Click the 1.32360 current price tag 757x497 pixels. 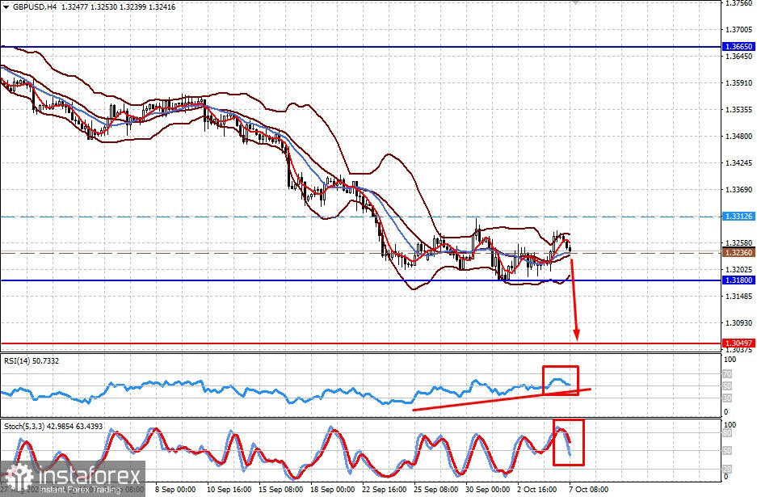click(738, 253)
